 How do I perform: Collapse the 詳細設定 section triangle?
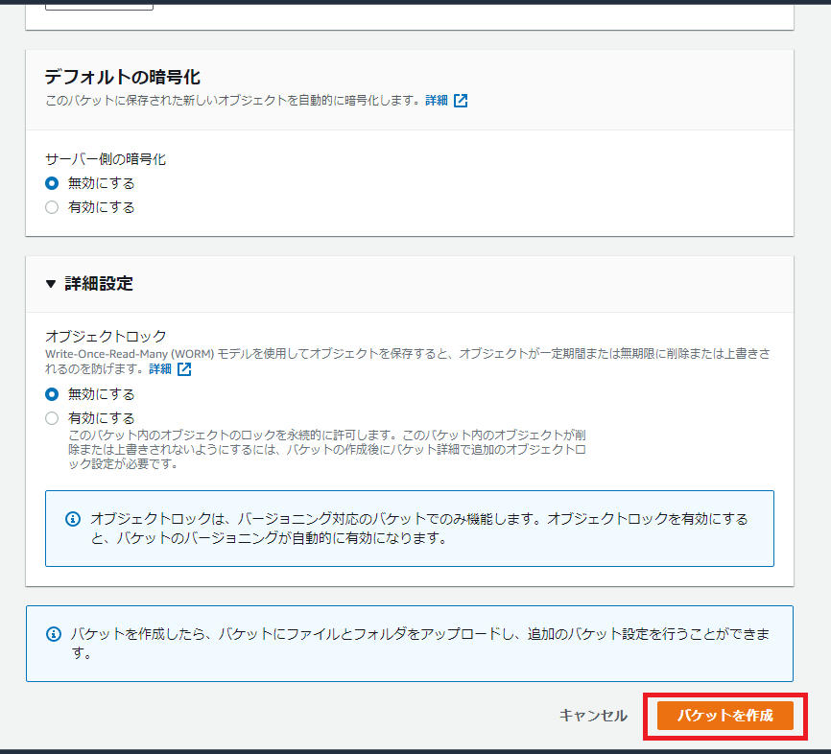pyautogui.click(x=51, y=284)
